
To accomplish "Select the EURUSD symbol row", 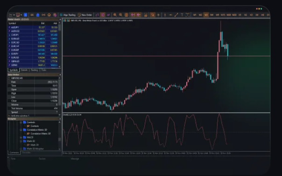I will (33, 58).
